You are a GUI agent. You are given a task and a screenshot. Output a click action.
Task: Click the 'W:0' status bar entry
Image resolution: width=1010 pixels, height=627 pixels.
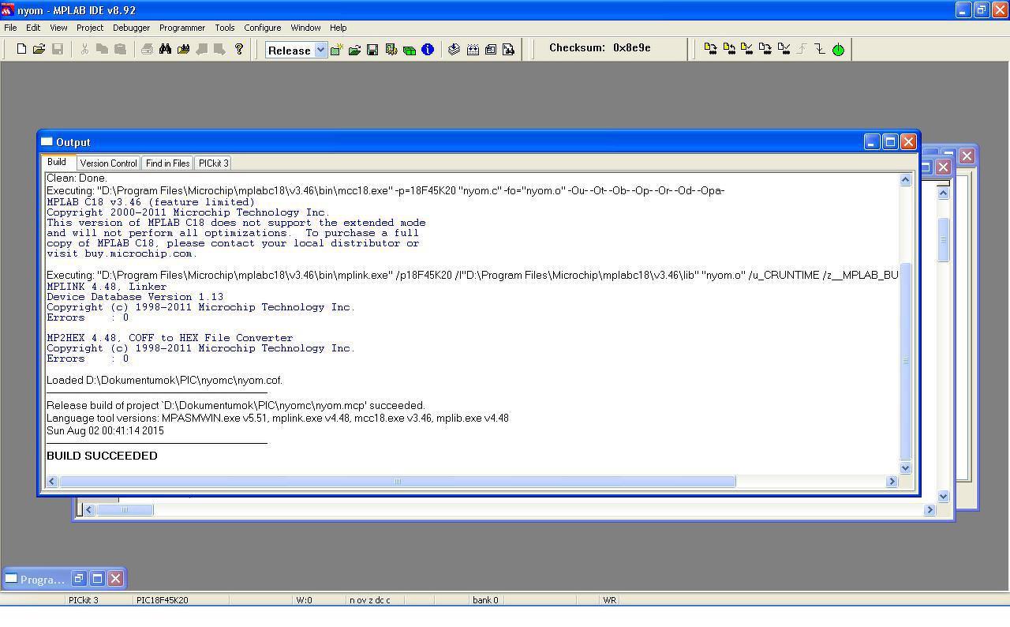pos(304,600)
